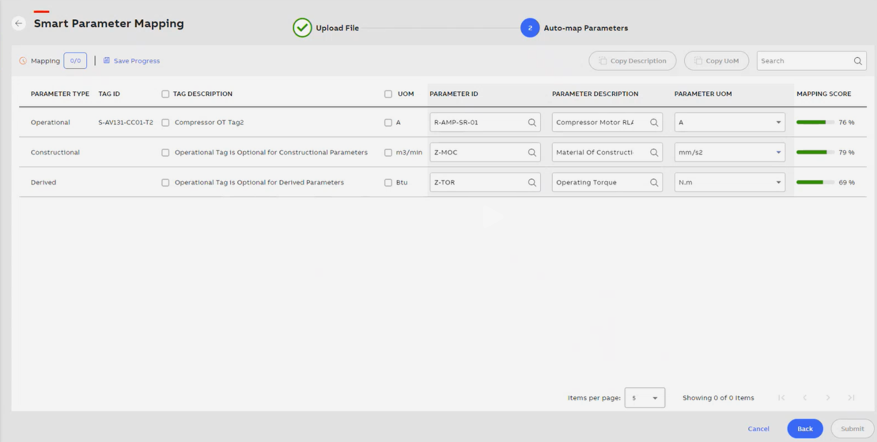The image size is (877, 442).
Task: Click the Submit button
Action: click(852, 429)
